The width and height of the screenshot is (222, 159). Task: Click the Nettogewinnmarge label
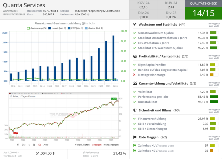click(152, 75)
